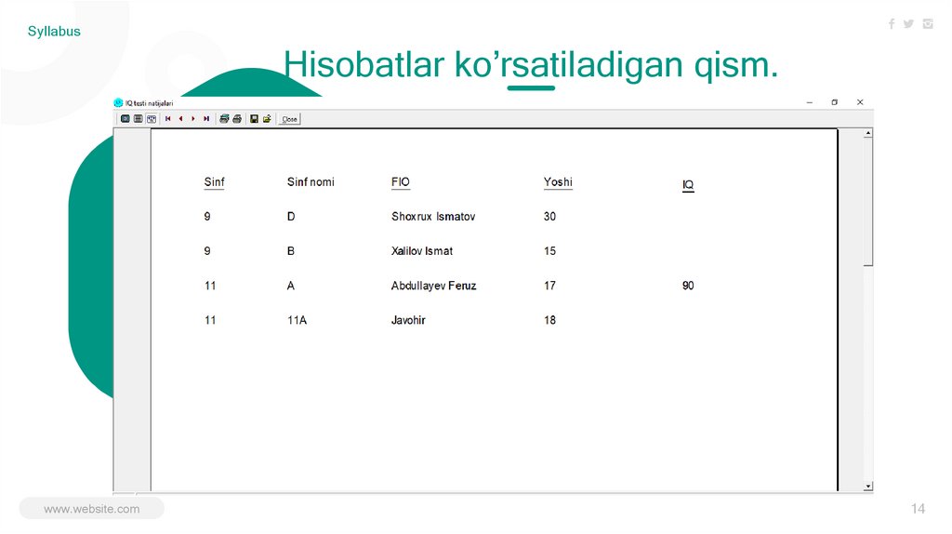Save the report with the floppy icon
Image resolution: width=952 pixels, height=534 pixels.
point(255,119)
